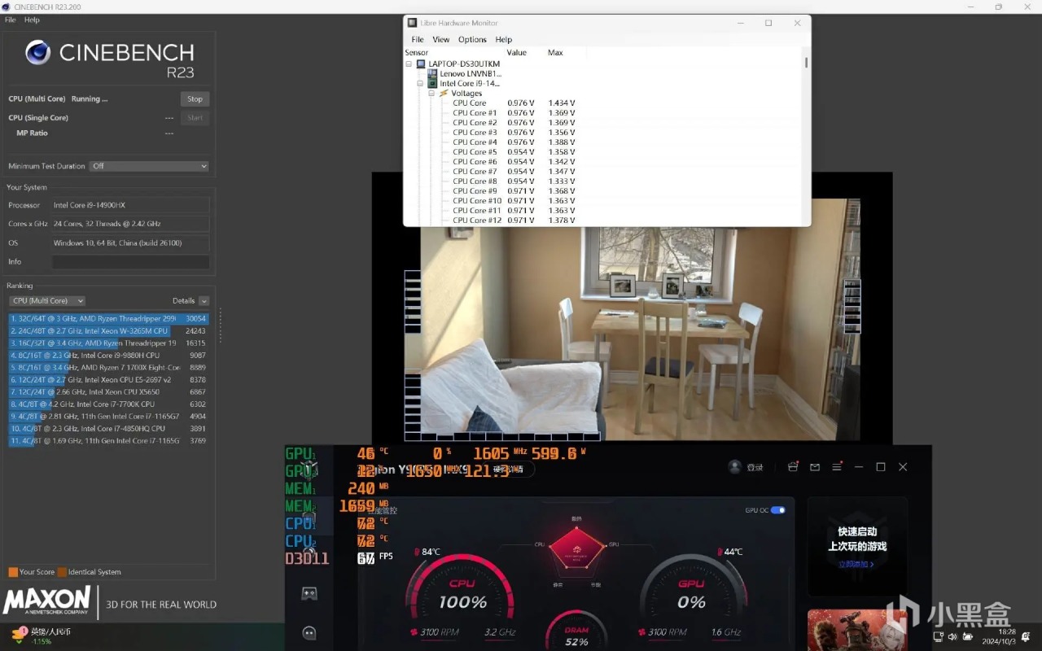
Task: Restore the Cinebench window size
Action: click(x=999, y=7)
